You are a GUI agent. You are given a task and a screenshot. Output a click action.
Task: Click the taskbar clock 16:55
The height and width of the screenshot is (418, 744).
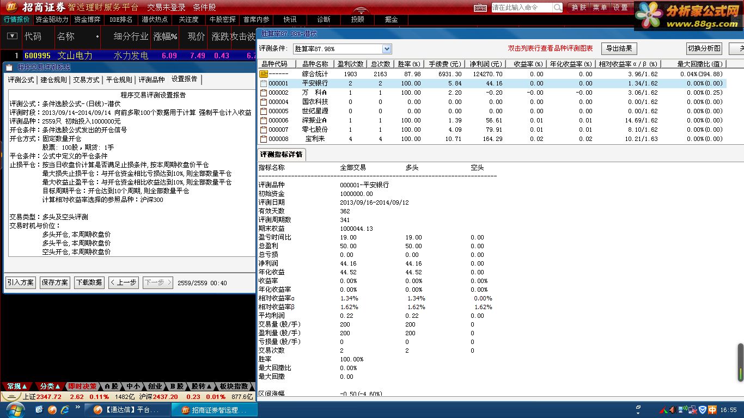point(728,410)
